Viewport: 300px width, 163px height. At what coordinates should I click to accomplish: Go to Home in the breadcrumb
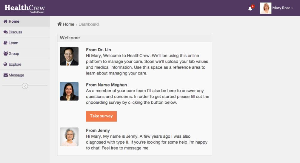point(68,24)
